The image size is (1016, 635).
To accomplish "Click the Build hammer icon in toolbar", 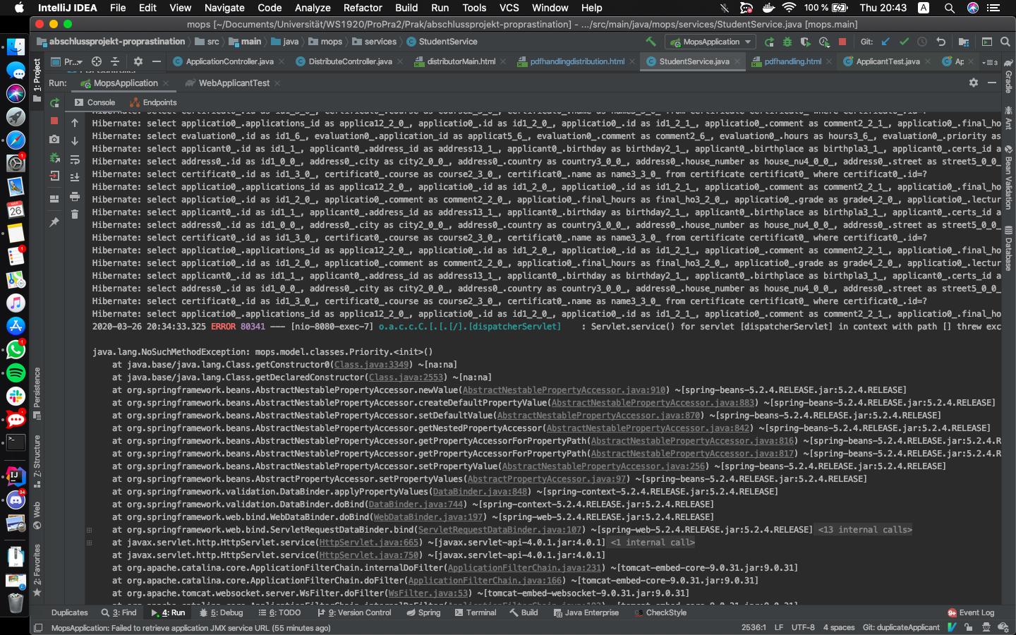I will pyautogui.click(x=651, y=42).
